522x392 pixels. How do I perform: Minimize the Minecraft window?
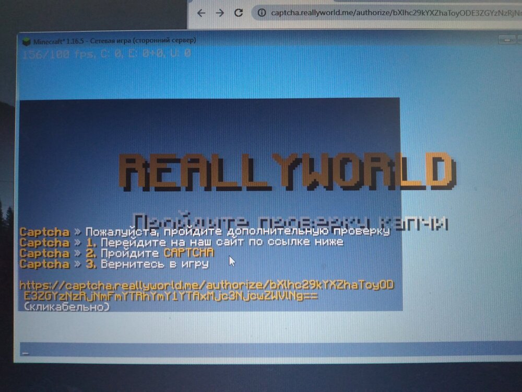click(x=507, y=40)
